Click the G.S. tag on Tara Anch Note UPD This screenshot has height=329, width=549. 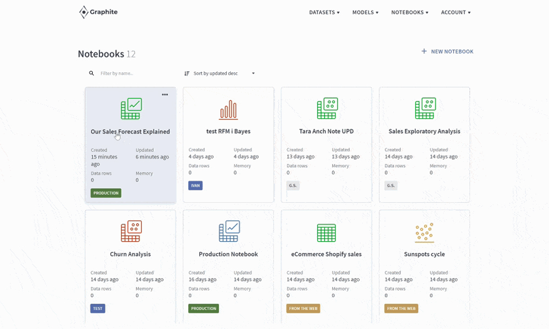point(293,186)
